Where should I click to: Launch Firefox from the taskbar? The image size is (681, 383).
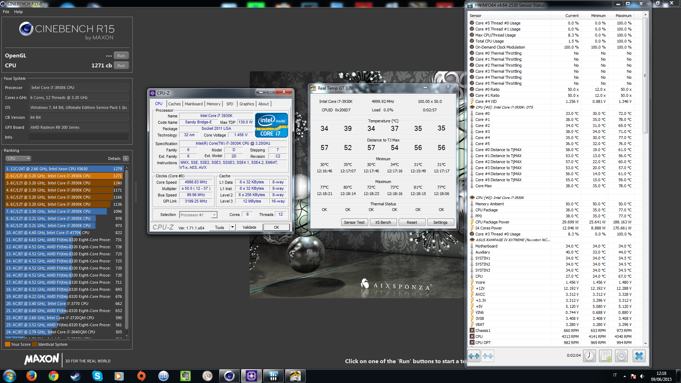32,376
